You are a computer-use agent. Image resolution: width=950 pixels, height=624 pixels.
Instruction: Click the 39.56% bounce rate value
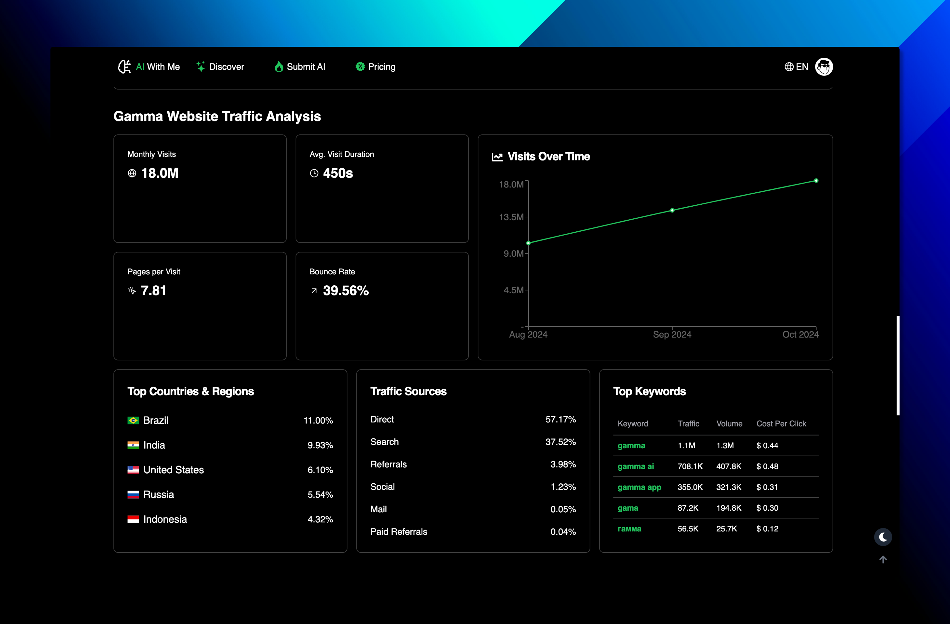pyautogui.click(x=346, y=290)
